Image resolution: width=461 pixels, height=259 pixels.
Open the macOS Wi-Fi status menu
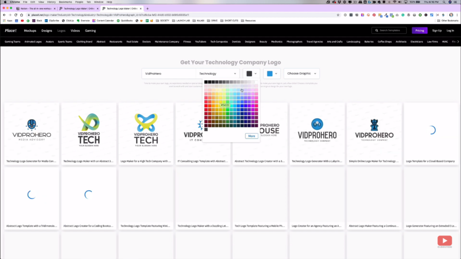[x=394, y=2]
